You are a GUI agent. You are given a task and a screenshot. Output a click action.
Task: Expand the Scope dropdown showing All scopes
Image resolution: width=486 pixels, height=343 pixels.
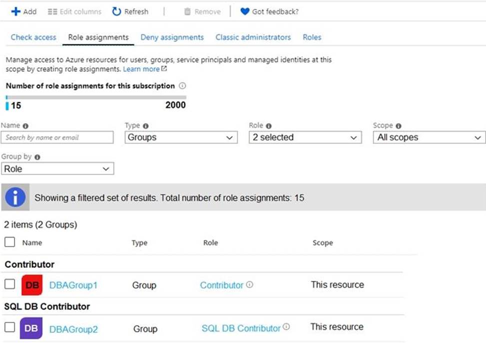point(429,137)
